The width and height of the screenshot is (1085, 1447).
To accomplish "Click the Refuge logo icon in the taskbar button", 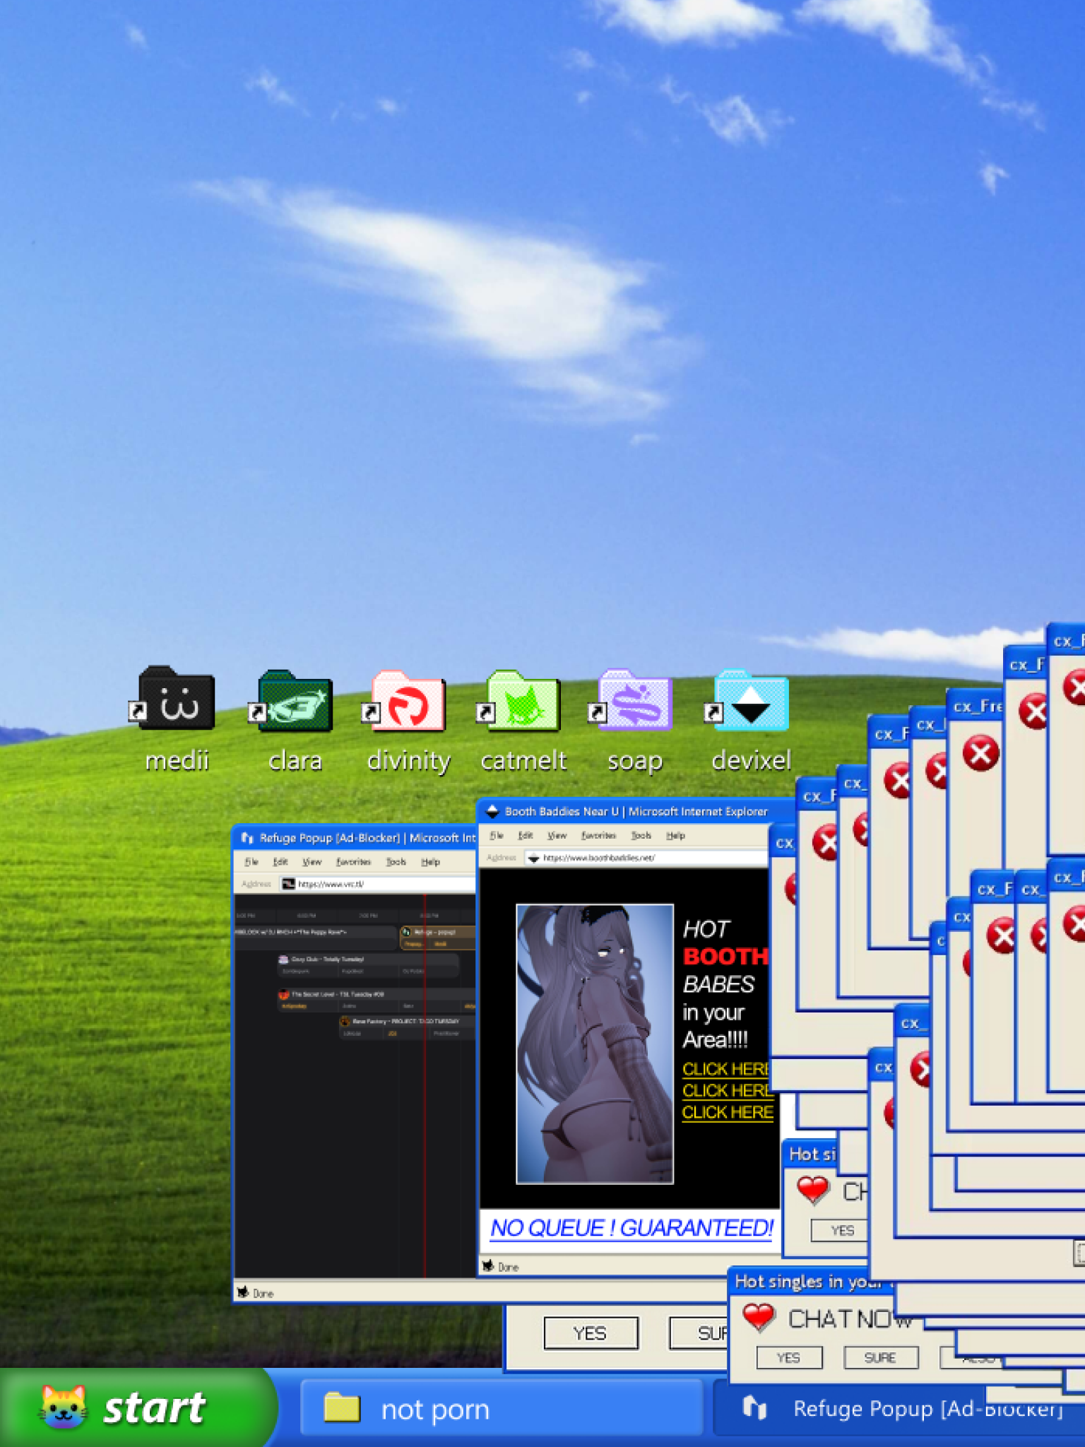I will coord(754,1407).
